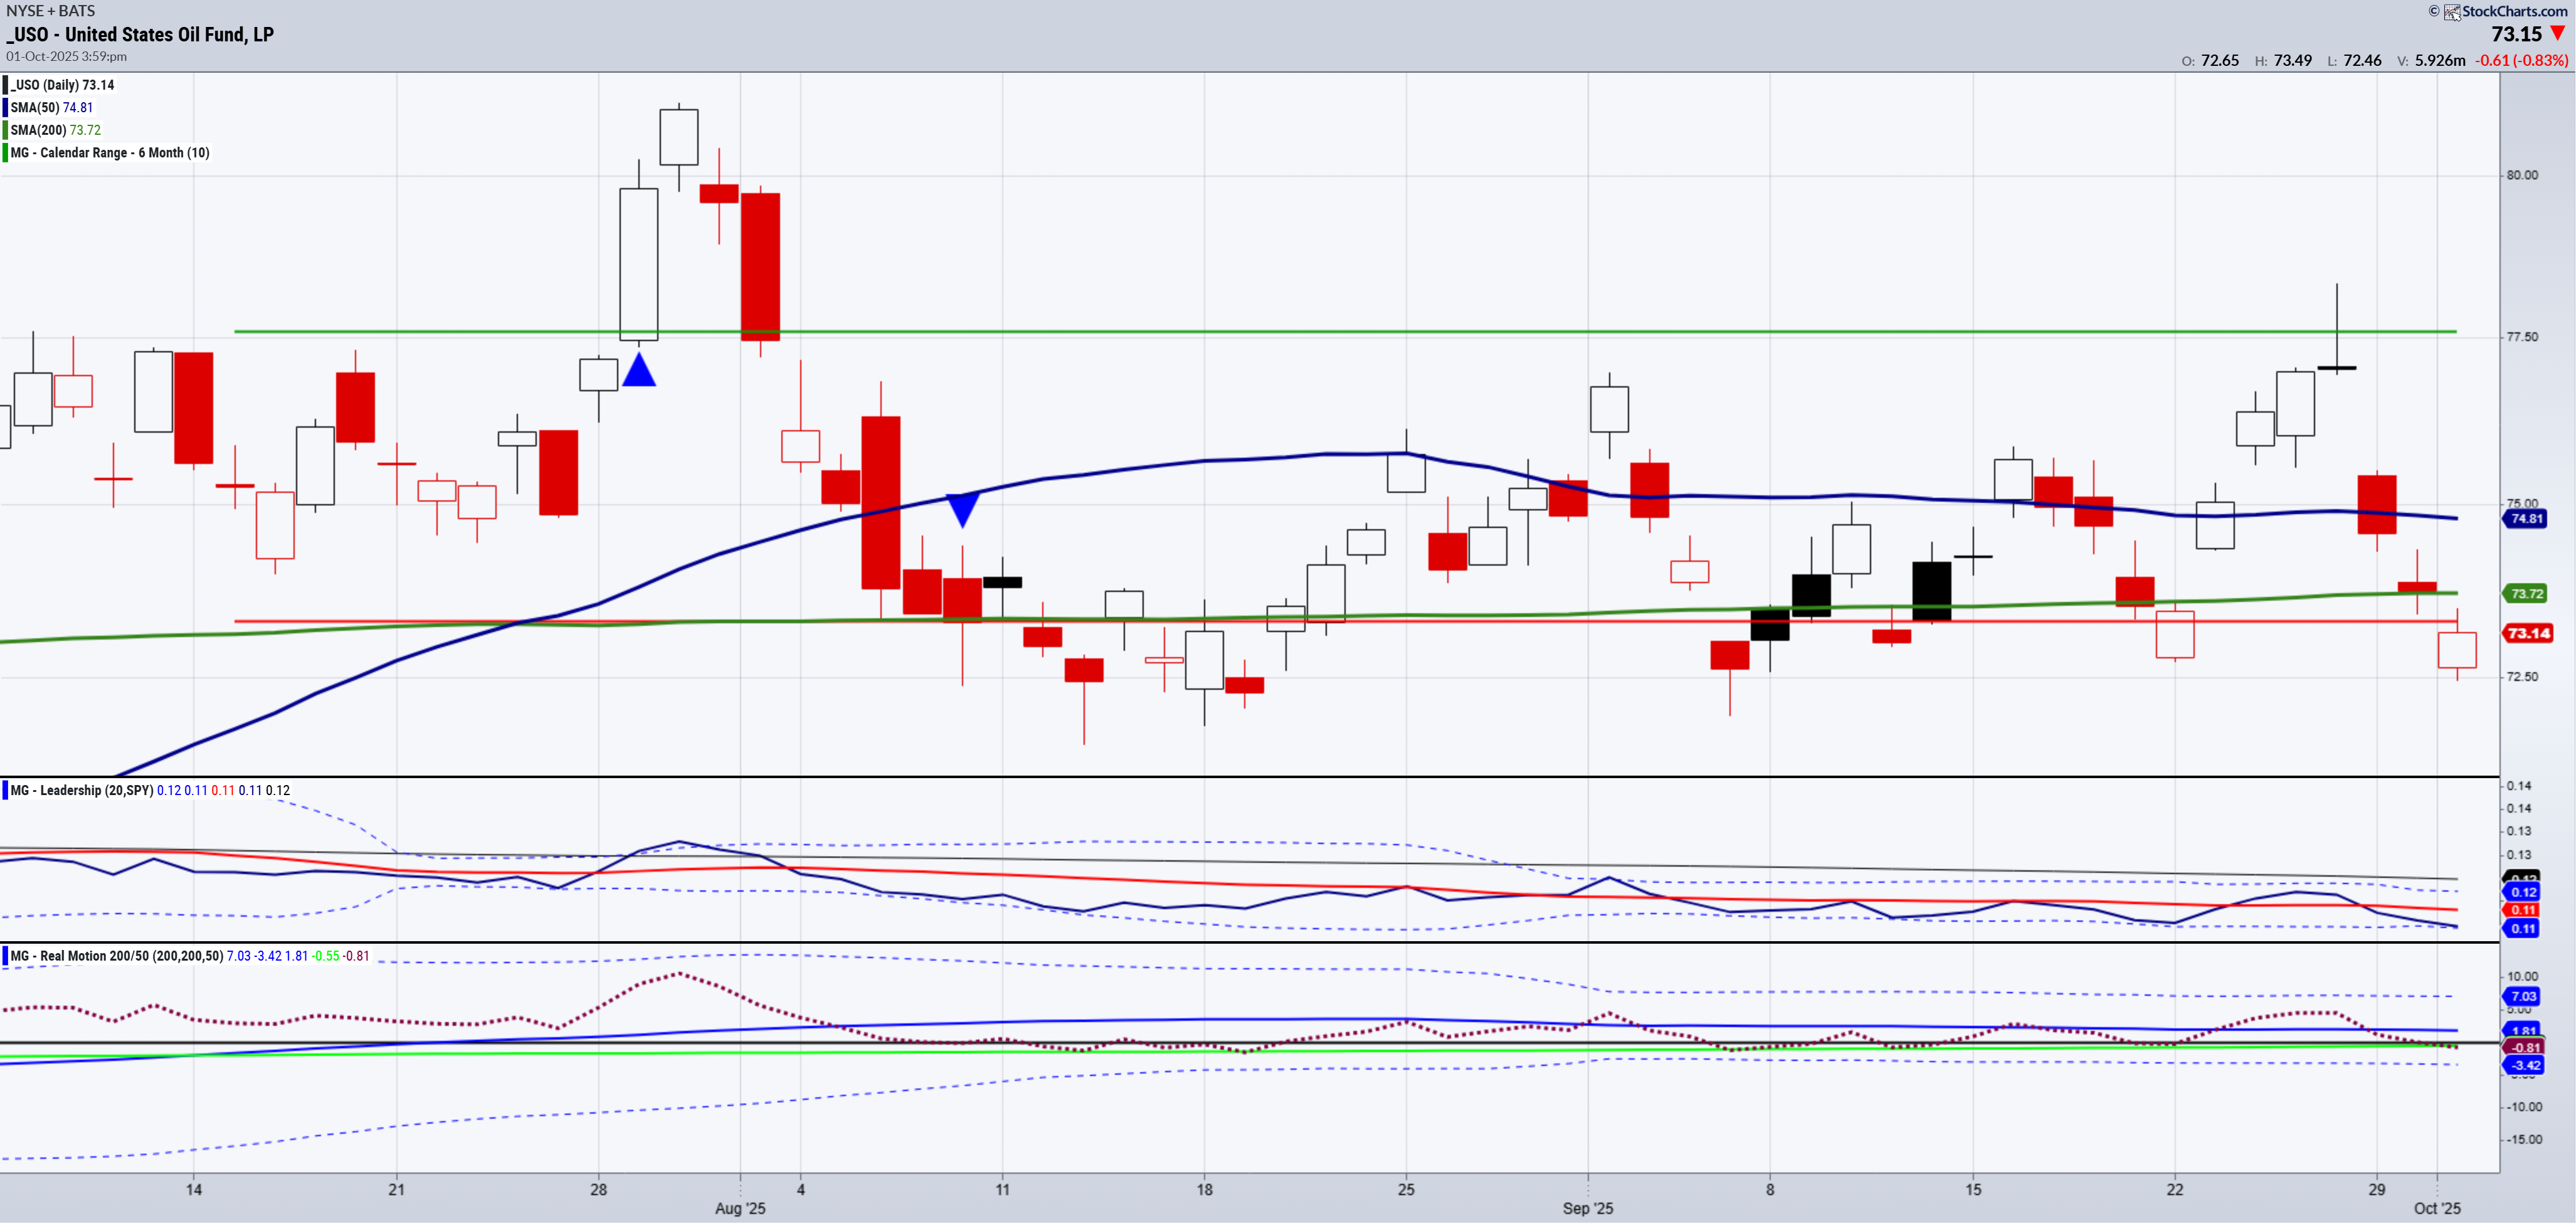This screenshot has width=2576, height=1224.
Task: Click the red 73.14 last price tag
Action: 2527,634
